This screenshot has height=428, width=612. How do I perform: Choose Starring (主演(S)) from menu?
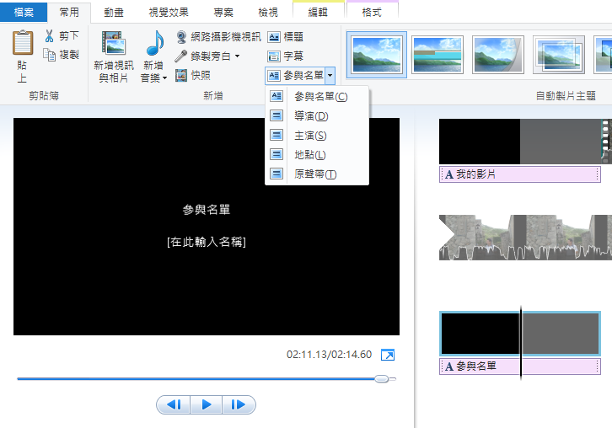tap(317, 136)
